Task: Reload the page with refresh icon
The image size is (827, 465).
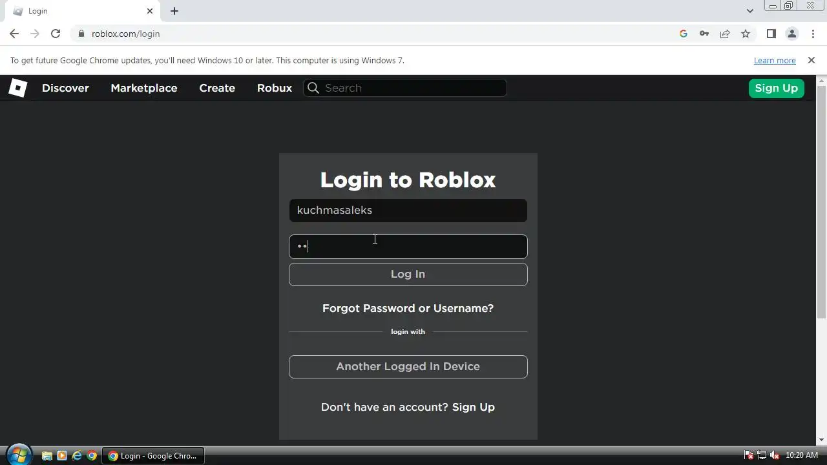Action: click(56, 34)
